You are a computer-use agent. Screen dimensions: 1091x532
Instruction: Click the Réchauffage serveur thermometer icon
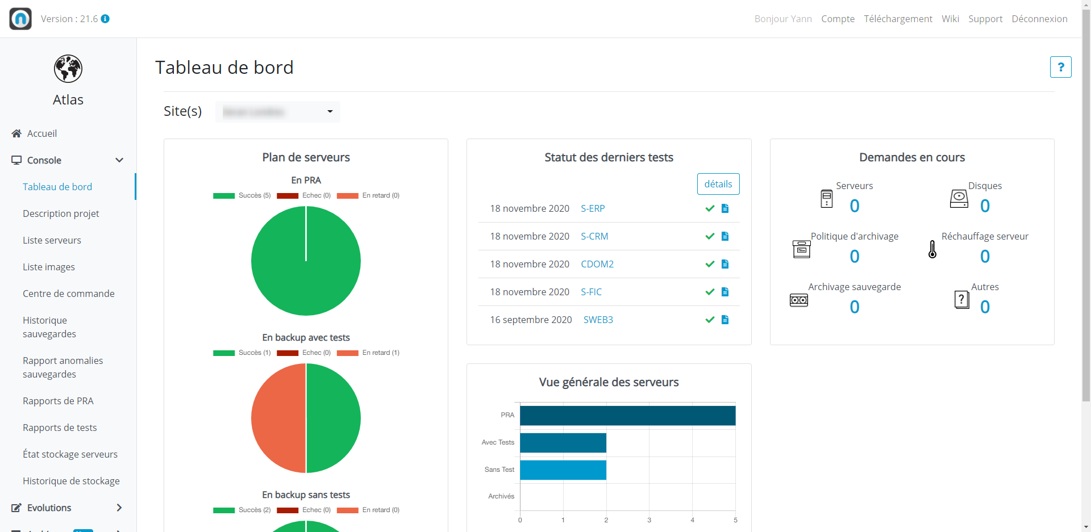932,249
